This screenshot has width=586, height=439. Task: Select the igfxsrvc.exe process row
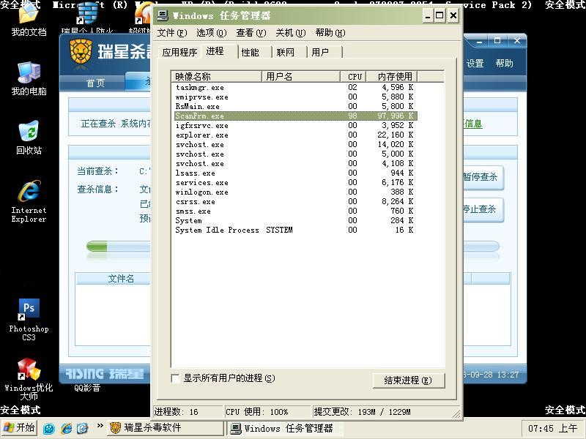(x=295, y=125)
